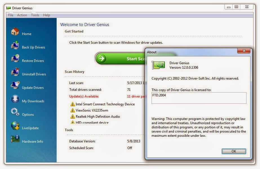Close the Driver Genius main window
The width and height of the screenshot is (260, 169).
[x=247, y=7]
